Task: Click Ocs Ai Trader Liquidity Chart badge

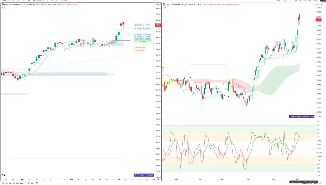Action: [x=302, y=117]
